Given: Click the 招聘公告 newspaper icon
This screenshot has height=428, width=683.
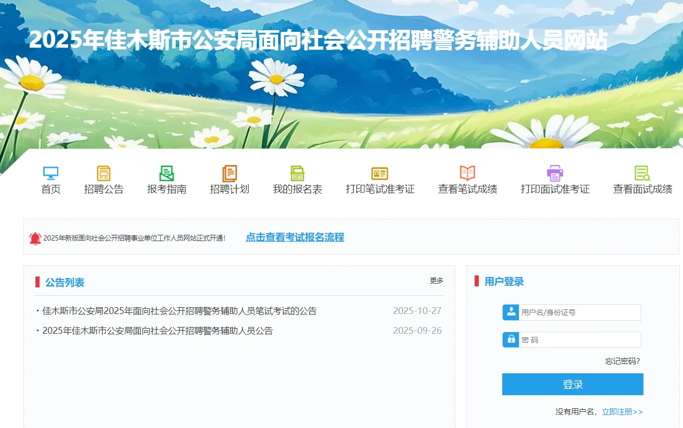Looking at the screenshot, I should tap(104, 173).
